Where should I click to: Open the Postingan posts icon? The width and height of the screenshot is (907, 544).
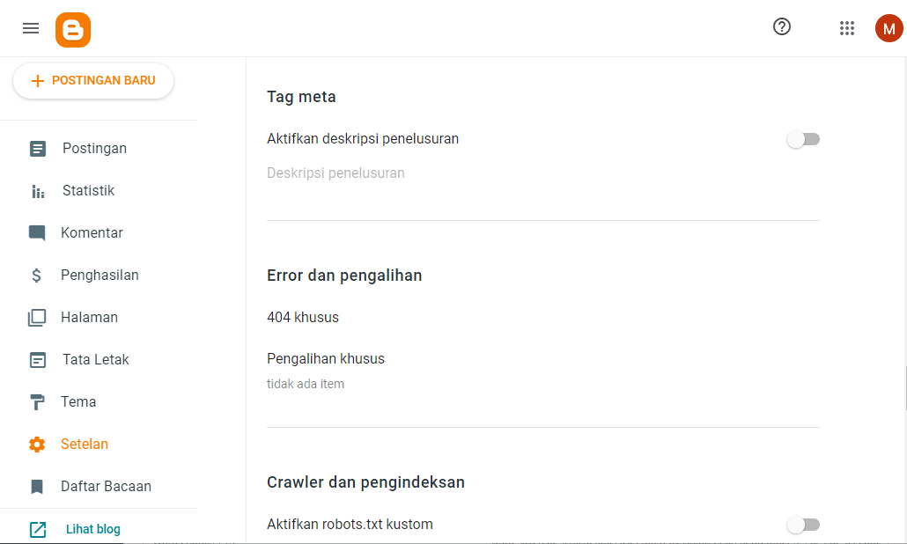[36, 148]
